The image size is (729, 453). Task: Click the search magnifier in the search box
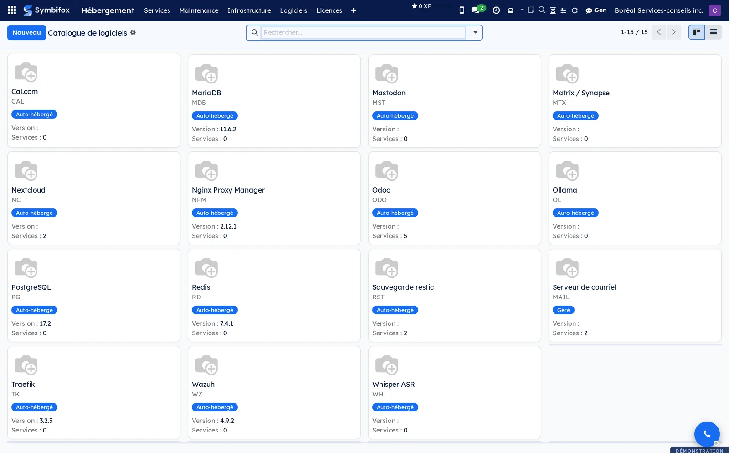(x=254, y=32)
